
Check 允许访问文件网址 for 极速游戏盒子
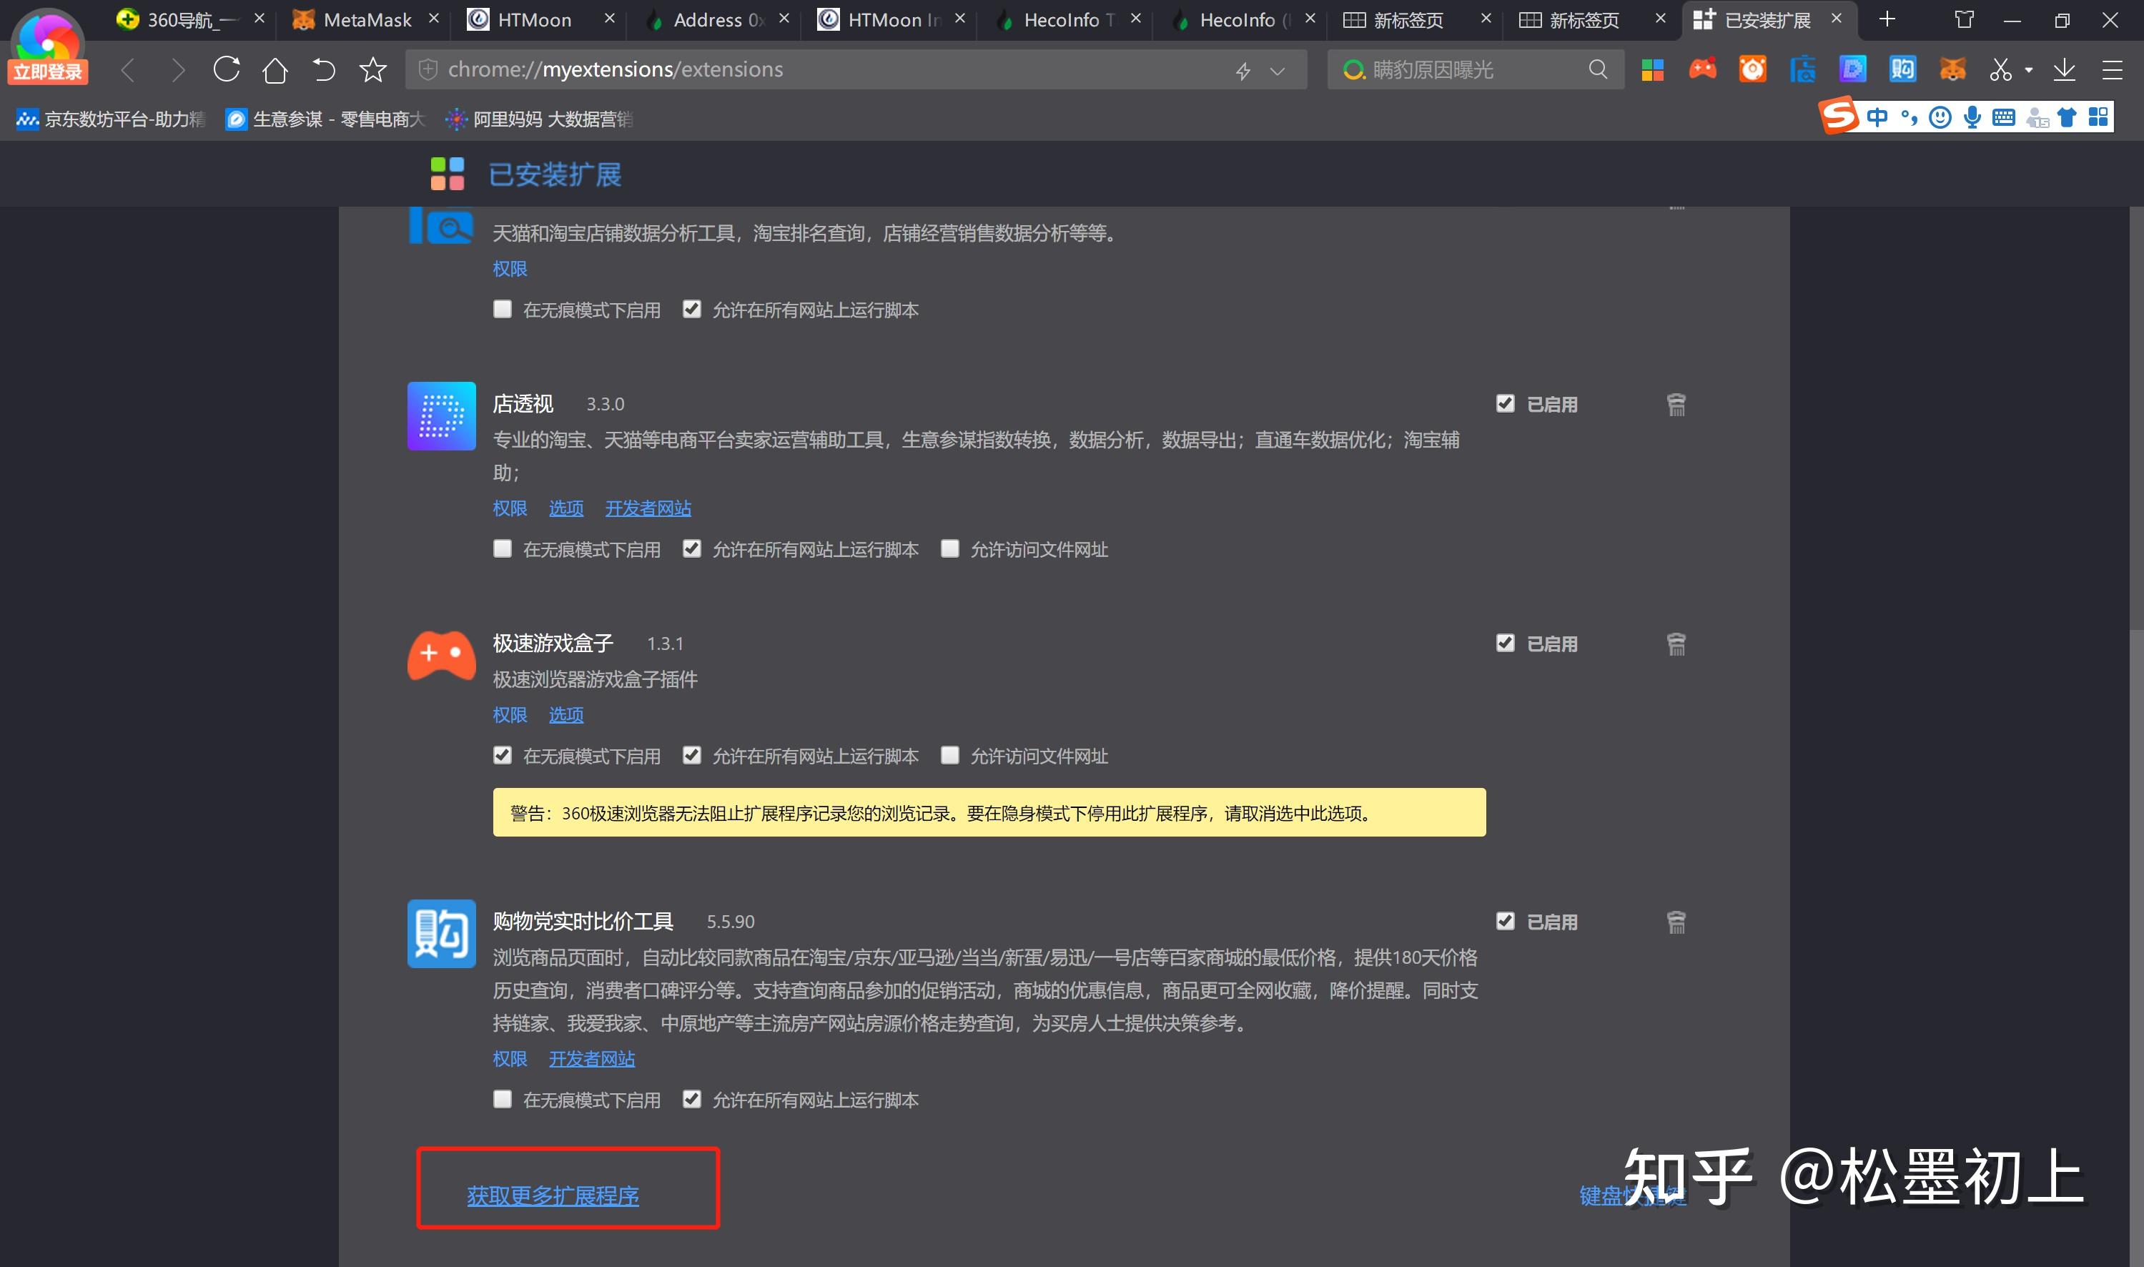point(950,756)
